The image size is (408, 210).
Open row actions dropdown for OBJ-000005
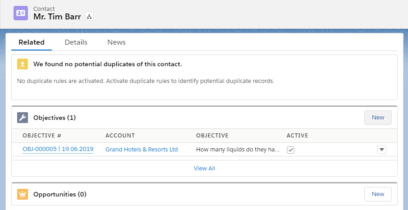click(x=382, y=150)
